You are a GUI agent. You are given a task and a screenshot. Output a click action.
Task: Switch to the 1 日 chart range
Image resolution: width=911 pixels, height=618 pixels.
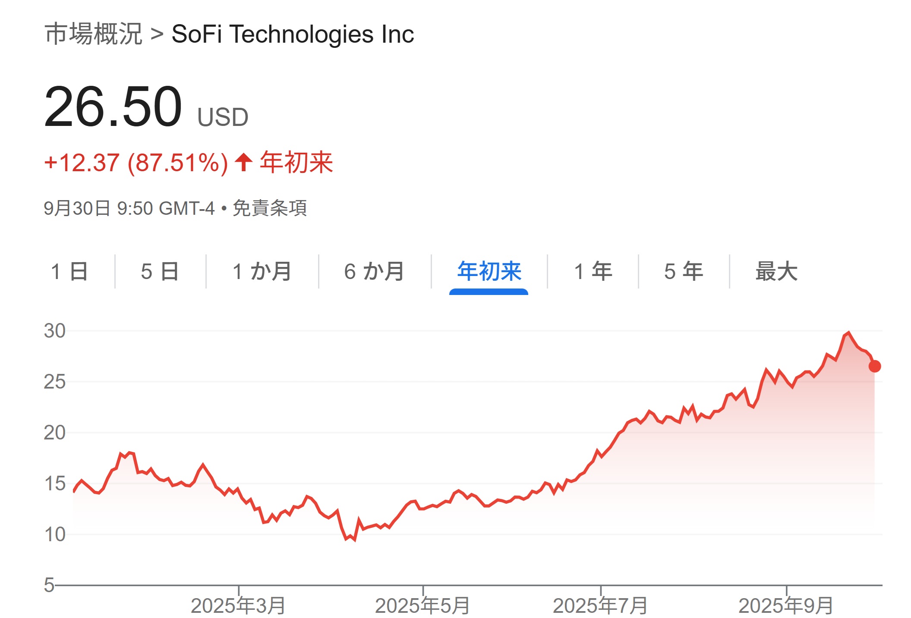(x=69, y=271)
